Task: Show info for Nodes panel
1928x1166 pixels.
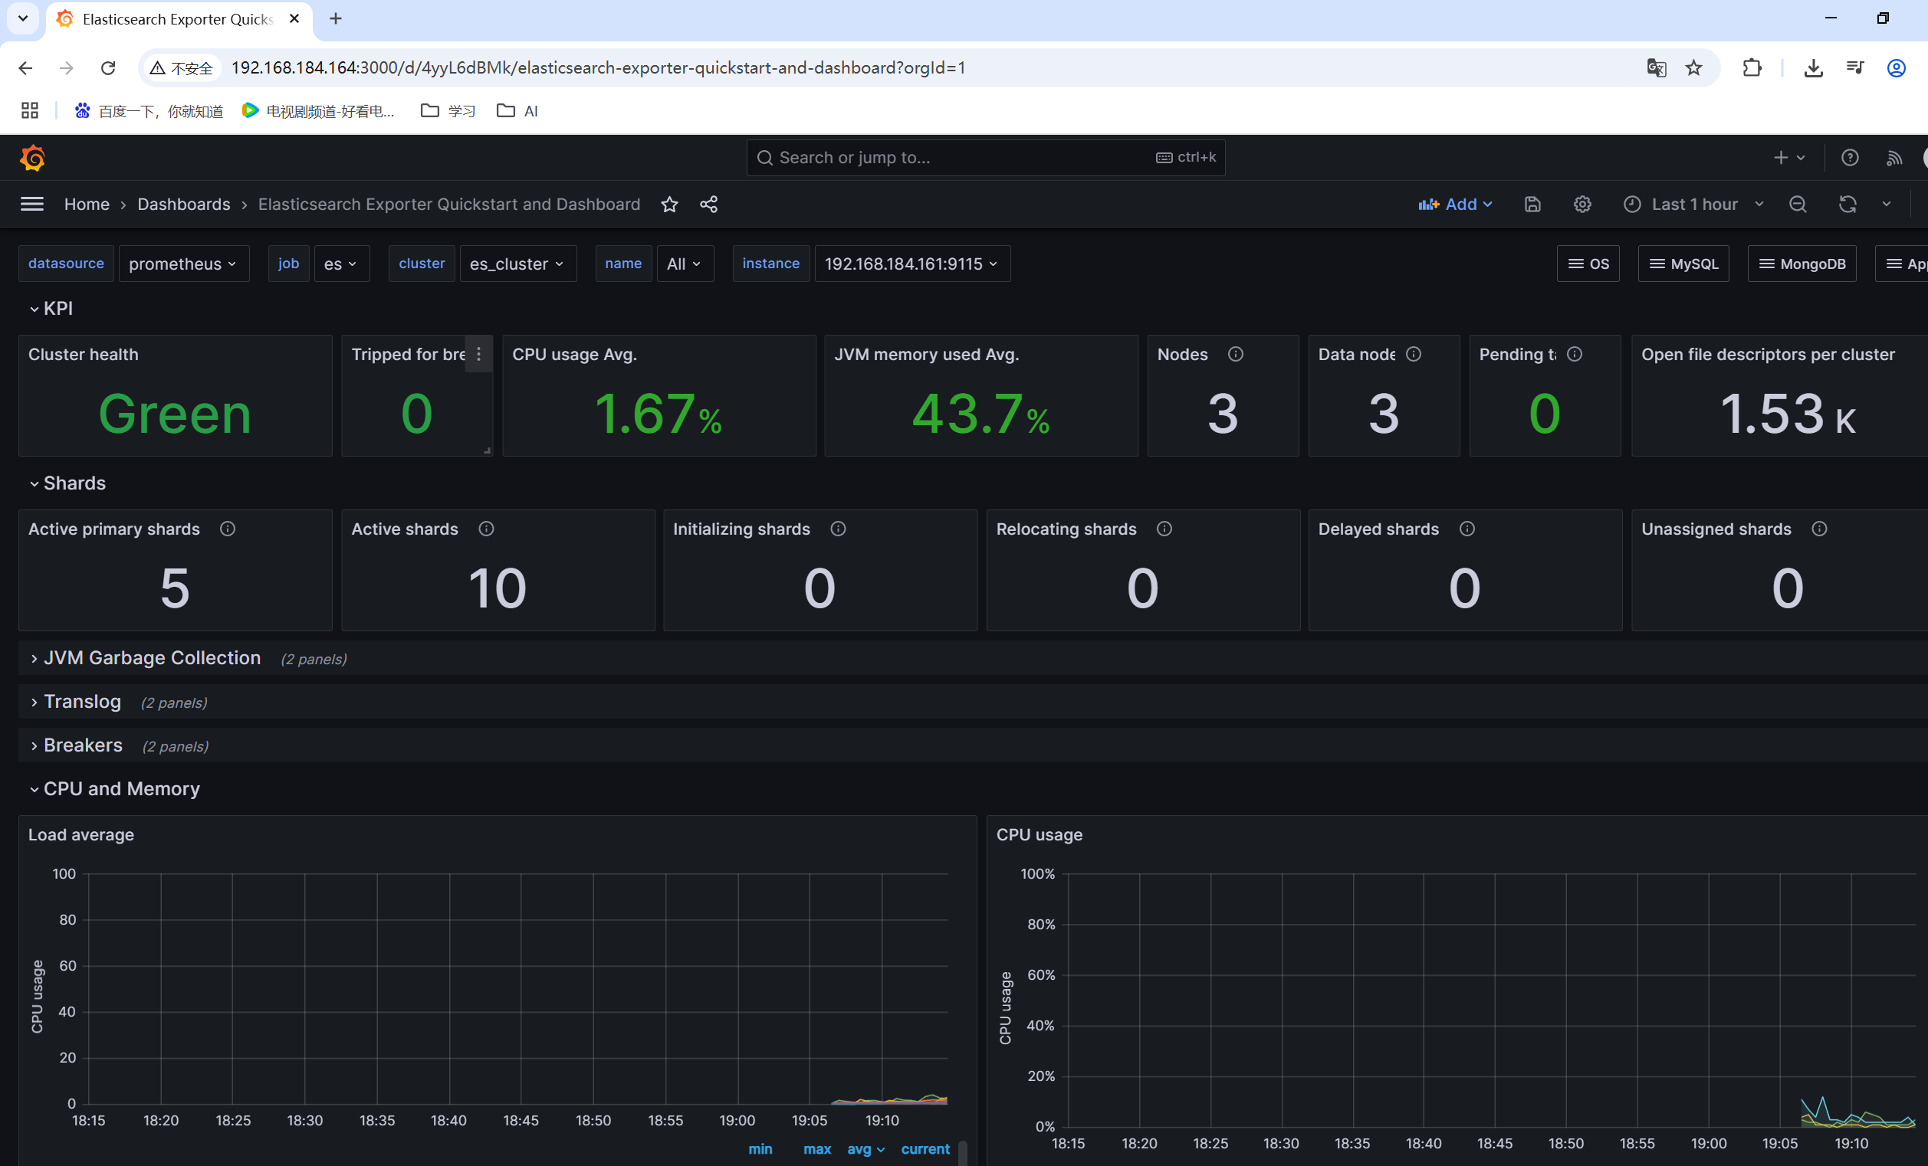Action: pos(1236,354)
